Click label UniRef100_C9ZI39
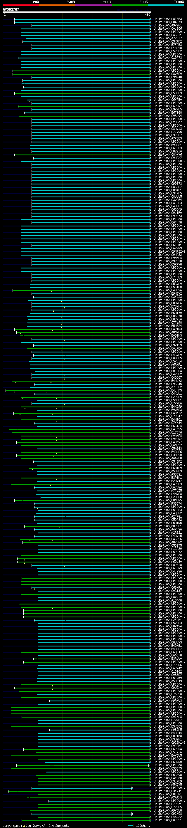The width and height of the screenshot is (187, 828). [x=168, y=345]
